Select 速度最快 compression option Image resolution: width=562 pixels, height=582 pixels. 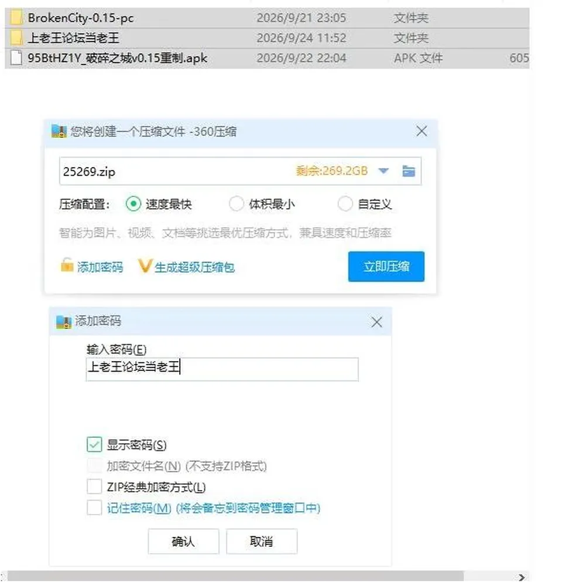(x=133, y=204)
